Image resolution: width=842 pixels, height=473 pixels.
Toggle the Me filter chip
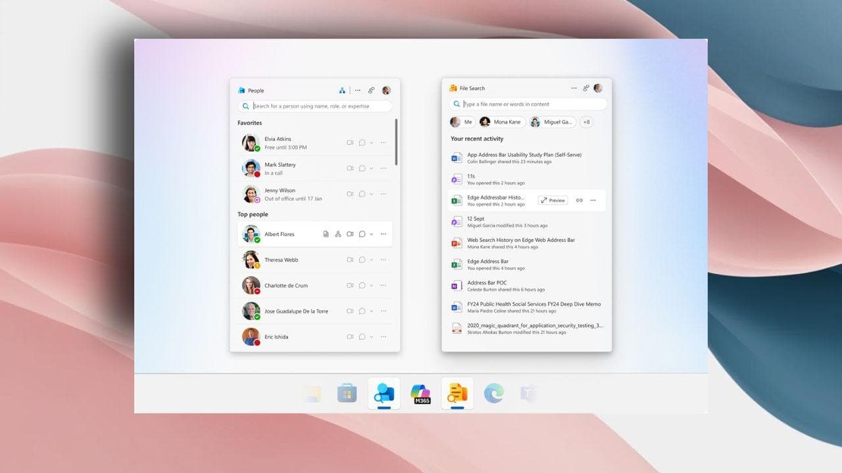462,122
